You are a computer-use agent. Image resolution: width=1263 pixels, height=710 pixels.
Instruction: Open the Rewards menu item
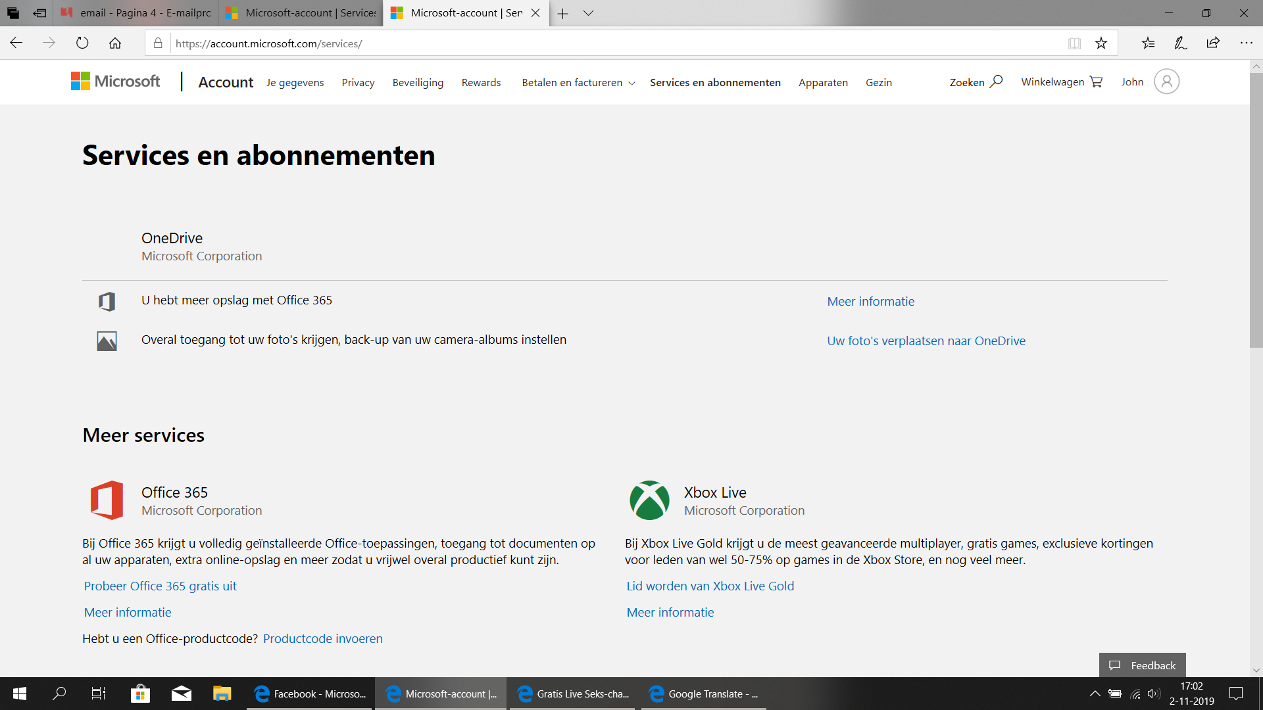481,83
